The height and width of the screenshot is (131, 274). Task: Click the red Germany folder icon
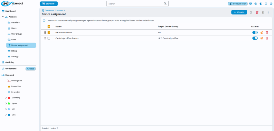[9, 98]
